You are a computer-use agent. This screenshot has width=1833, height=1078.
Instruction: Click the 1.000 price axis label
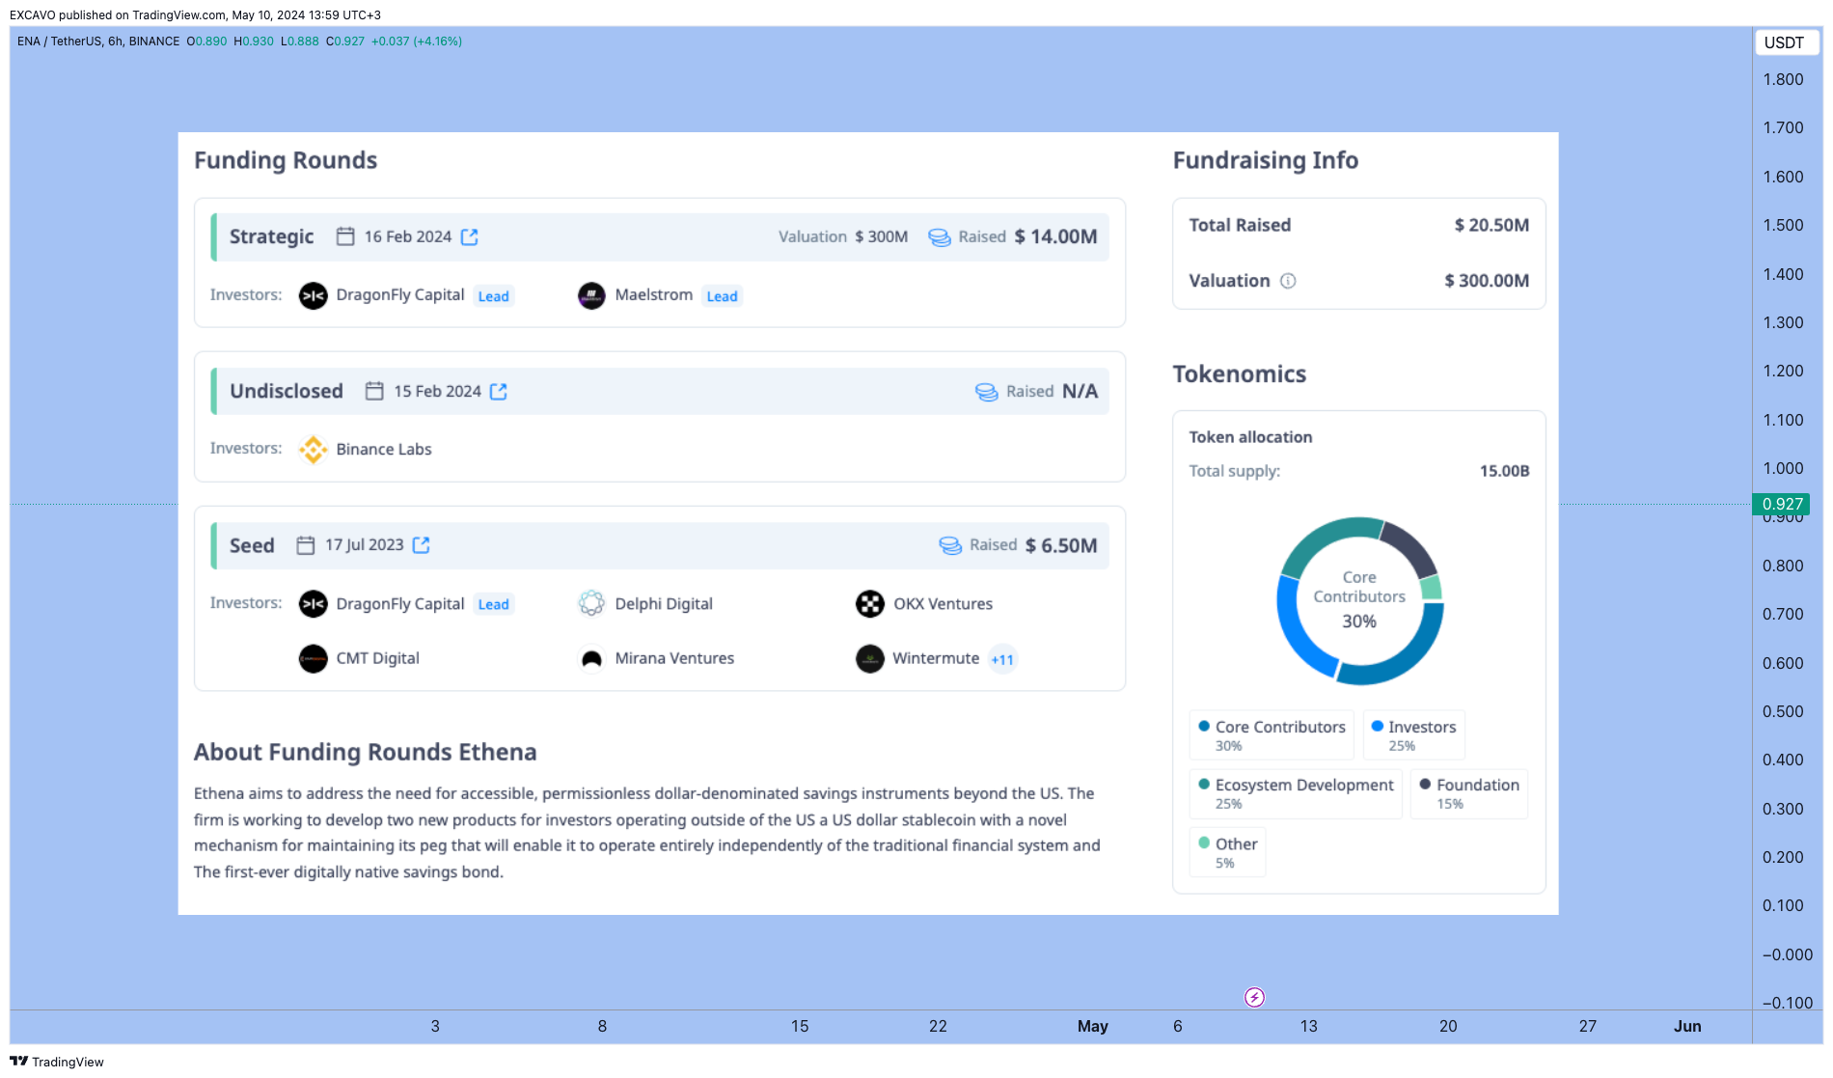[1783, 468]
